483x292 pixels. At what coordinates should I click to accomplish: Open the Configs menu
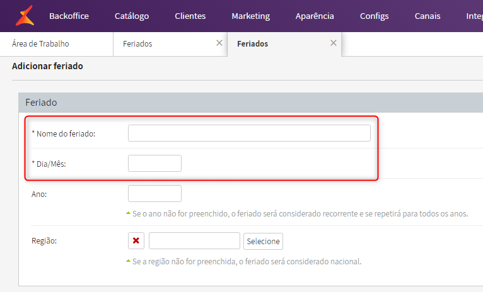(375, 16)
